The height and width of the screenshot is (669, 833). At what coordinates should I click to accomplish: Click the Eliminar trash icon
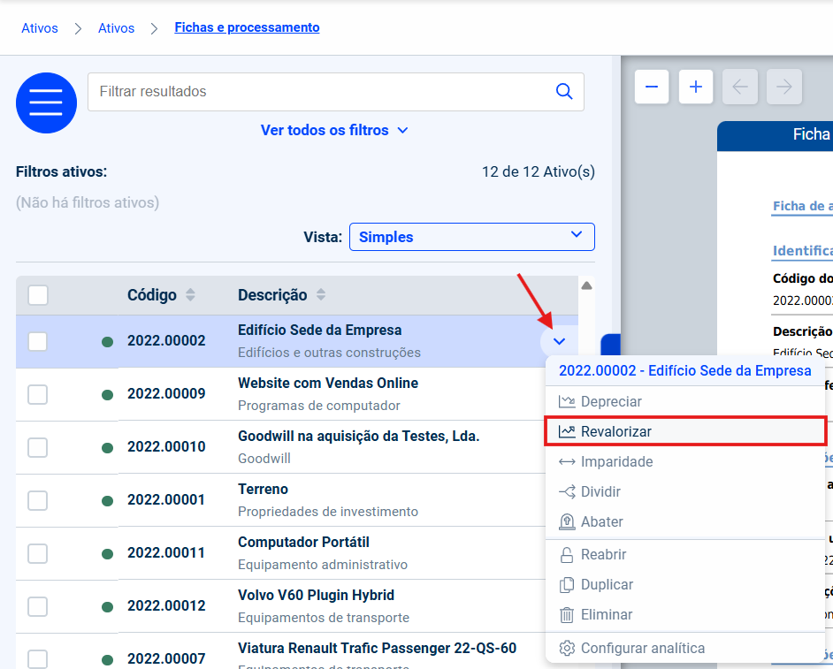pyautogui.click(x=567, y=615)
